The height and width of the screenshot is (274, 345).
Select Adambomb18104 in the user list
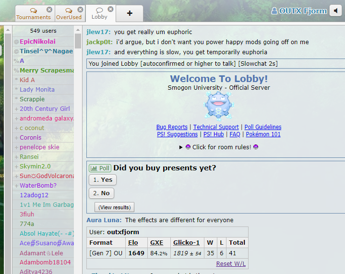click(43, 262)
